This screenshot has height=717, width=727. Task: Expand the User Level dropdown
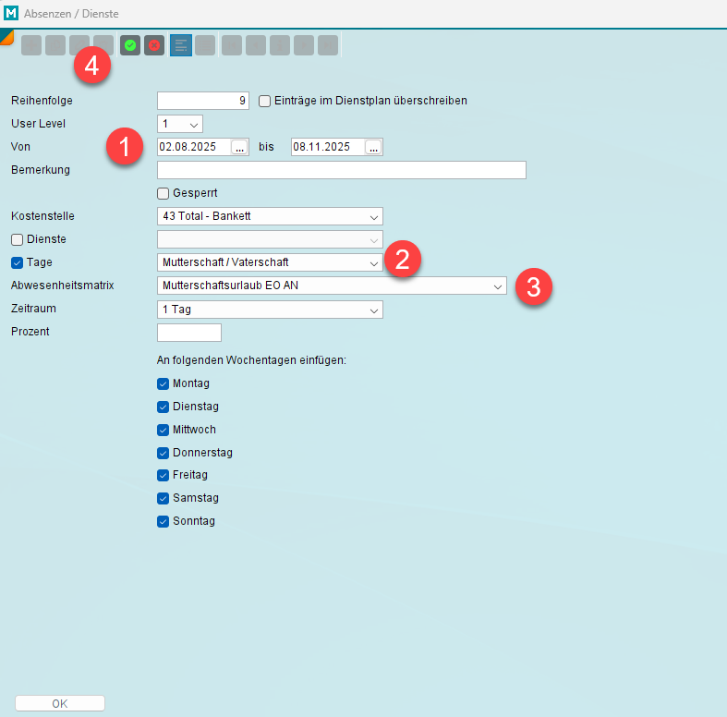pos(194,124)
